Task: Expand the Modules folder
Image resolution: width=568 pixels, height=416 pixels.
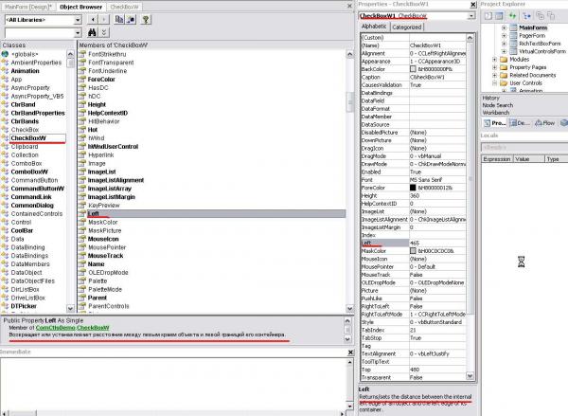Action: pos(494,59)
